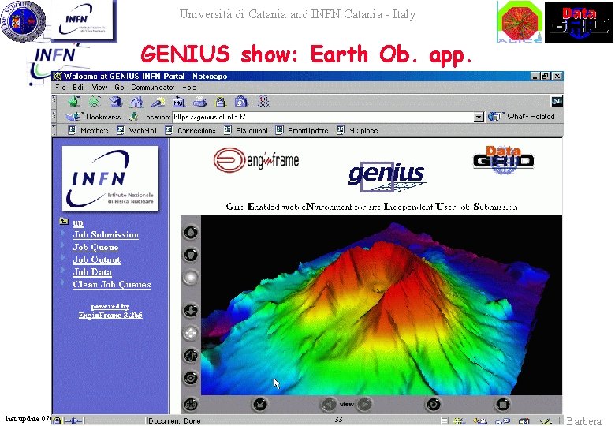Click the INFN logo in the blue sidebar

(110, 178)
